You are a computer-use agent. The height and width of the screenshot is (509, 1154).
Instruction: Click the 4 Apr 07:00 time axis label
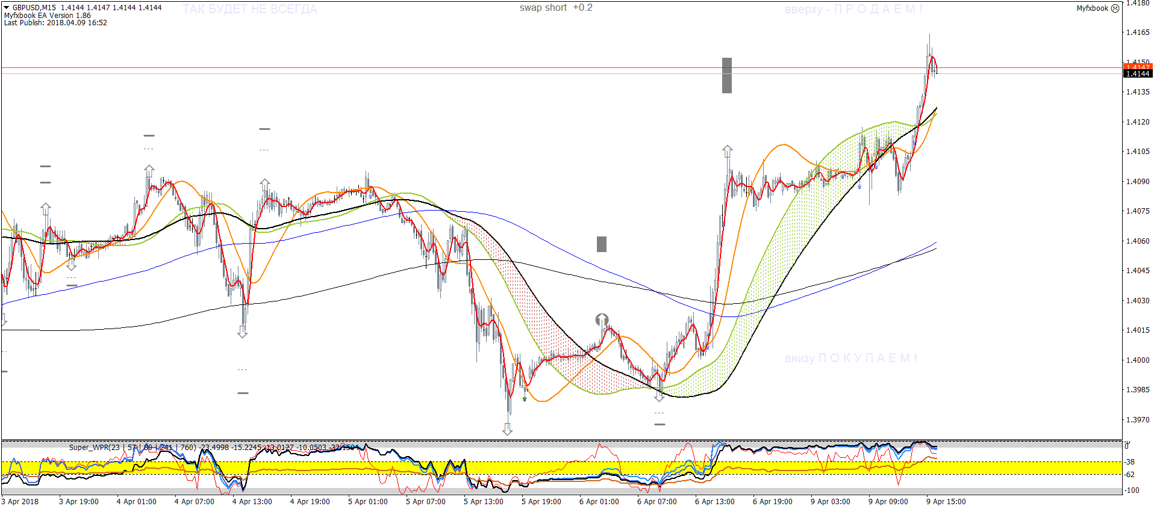tap(195, 502)
